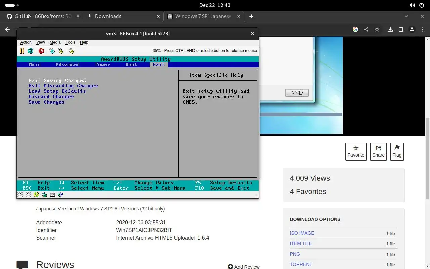Select the Advanced tab in AwardBIOS
430x269 pixels.
pos(68,65)
